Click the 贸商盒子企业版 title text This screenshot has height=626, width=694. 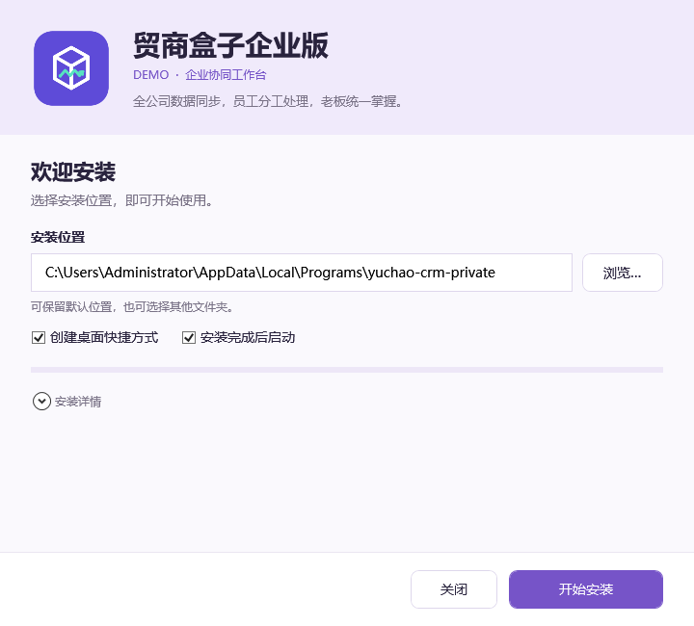(230, 45)
